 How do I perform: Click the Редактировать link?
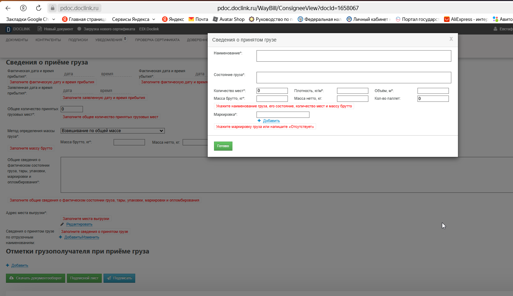(x=79, y=224)
